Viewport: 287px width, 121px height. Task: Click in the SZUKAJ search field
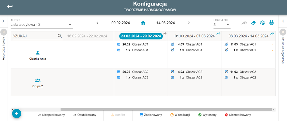(35, 36)
